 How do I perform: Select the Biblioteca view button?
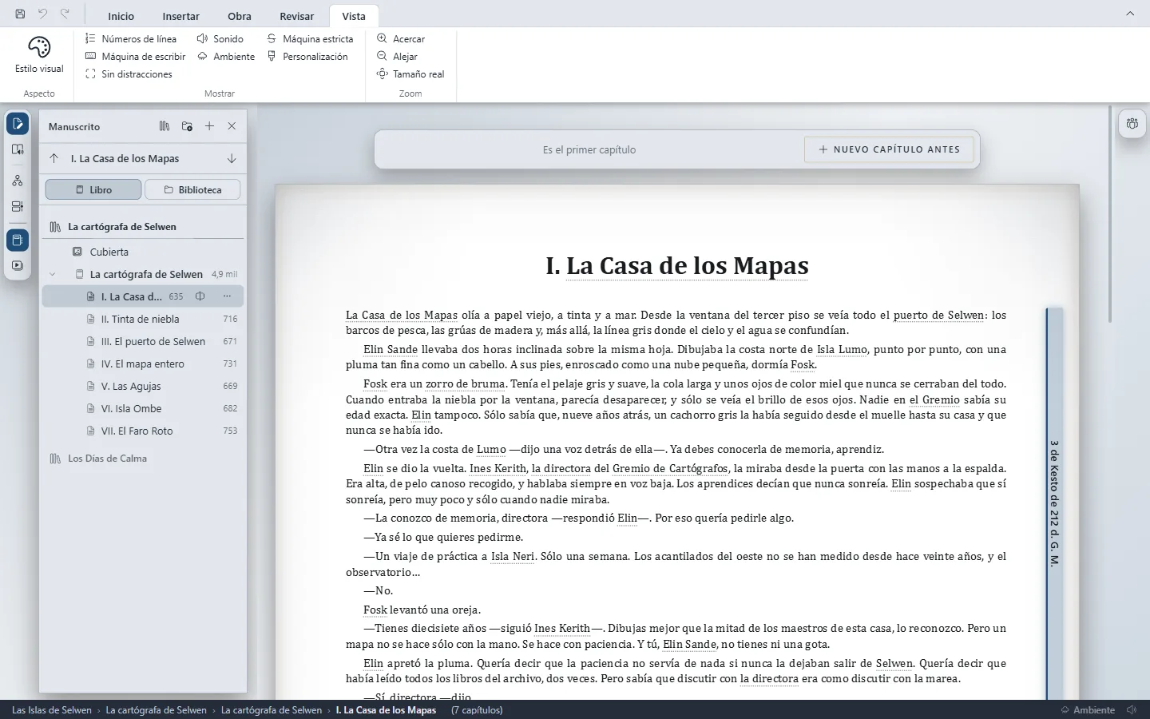(192, 190)
